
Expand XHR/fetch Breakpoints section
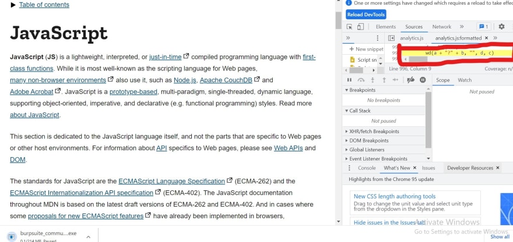click(x=384, y=131)
